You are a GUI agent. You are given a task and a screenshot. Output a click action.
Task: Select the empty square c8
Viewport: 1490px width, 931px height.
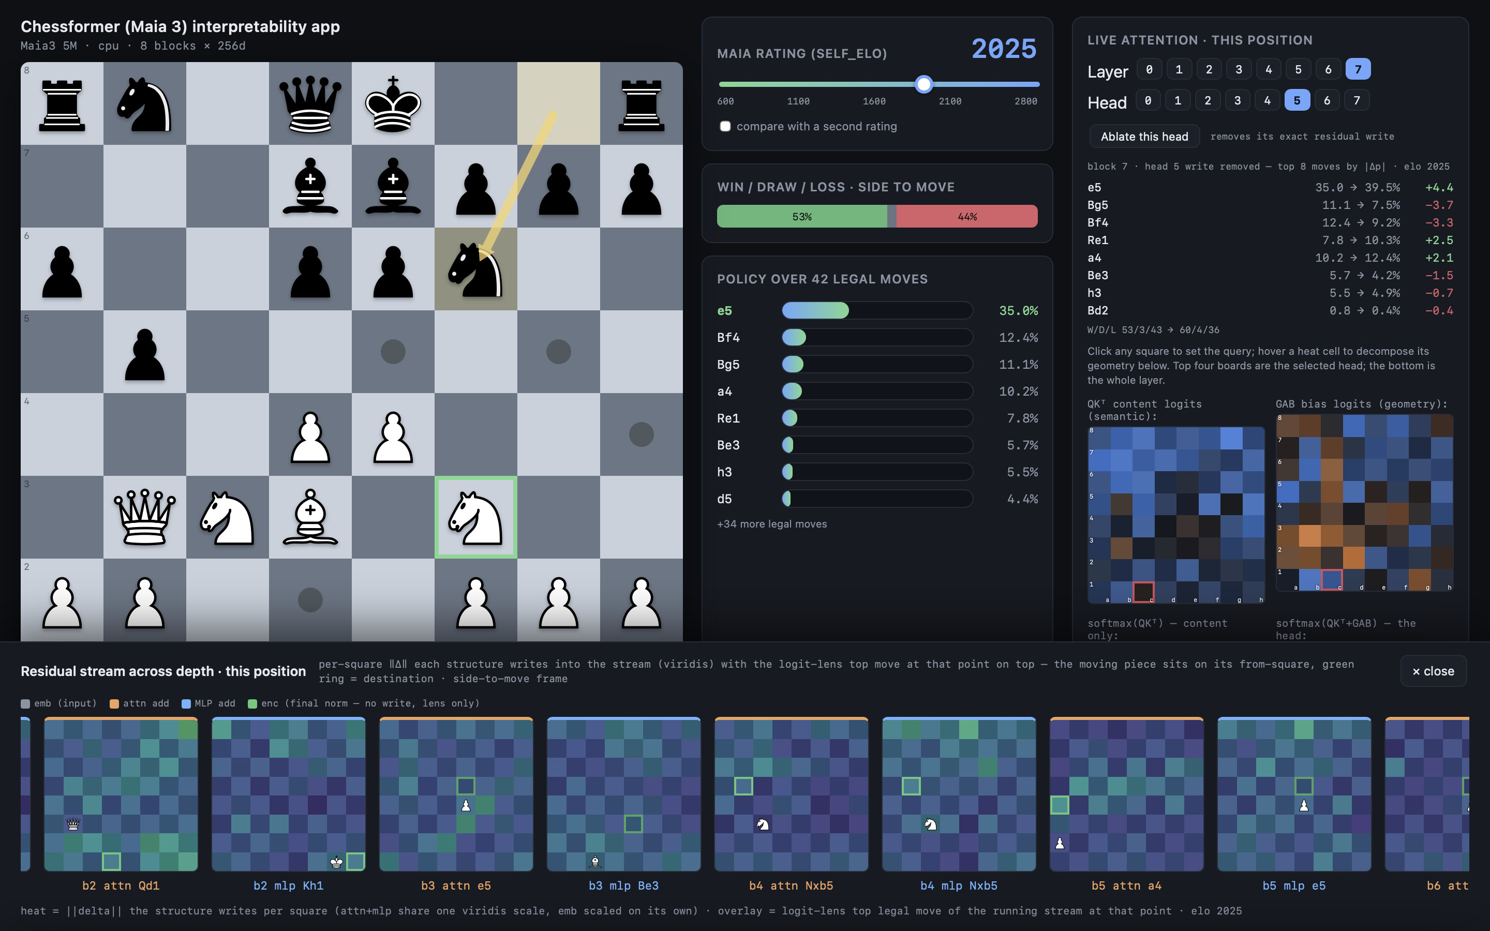(x=228, y=103)
